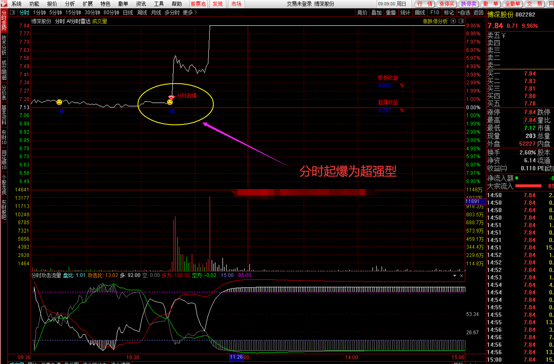Click the 11:26 time marker on axis

click(x=236, y=357)
